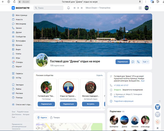Expand description with Ещё link

(x=143, y=81)
